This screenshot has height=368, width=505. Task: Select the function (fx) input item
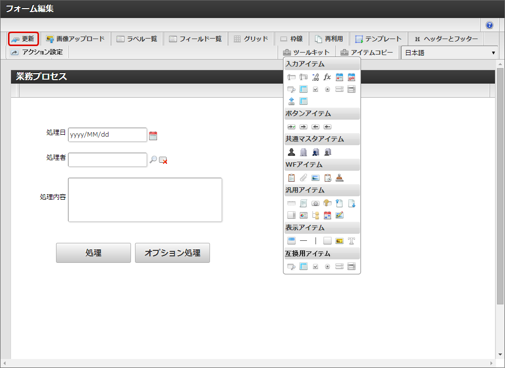tap(327, 77)
